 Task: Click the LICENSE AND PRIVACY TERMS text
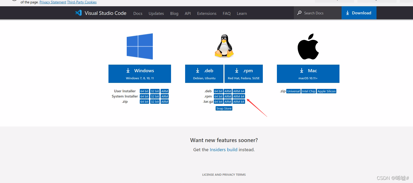click(x=224, y=175)
